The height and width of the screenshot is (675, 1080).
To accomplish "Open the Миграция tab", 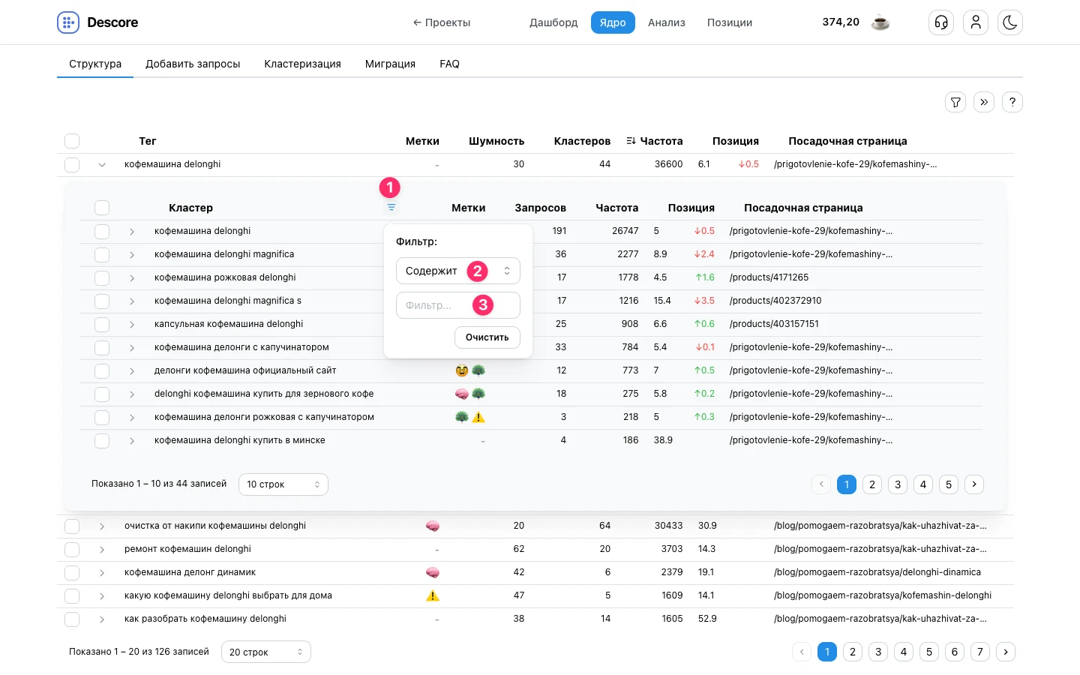I will pyautogui.click(x=390, y=64).
